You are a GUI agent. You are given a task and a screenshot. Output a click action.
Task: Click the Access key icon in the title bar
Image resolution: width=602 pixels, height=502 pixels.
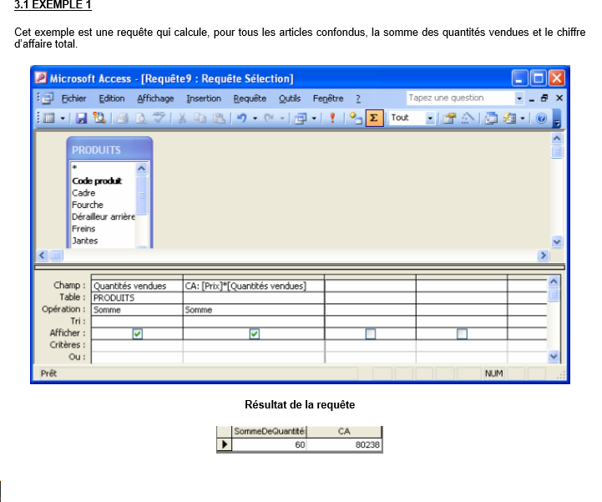point(41,78)
